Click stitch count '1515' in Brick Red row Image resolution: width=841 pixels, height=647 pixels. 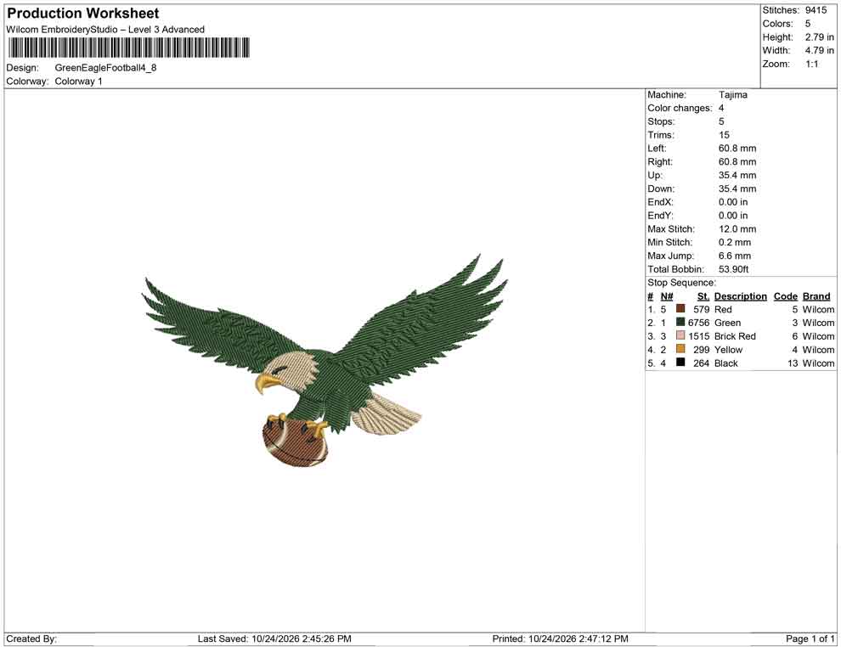pos(699,335)
